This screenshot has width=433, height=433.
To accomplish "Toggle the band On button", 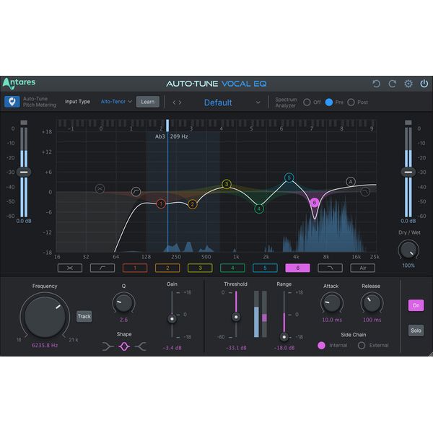I will [416, 305].
